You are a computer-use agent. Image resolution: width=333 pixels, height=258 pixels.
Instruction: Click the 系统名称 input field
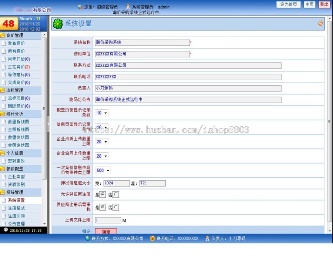(142, 43)
